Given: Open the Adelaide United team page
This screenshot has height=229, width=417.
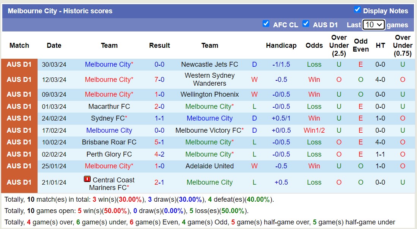Looking at the screenshot, I should click(210, 166).
